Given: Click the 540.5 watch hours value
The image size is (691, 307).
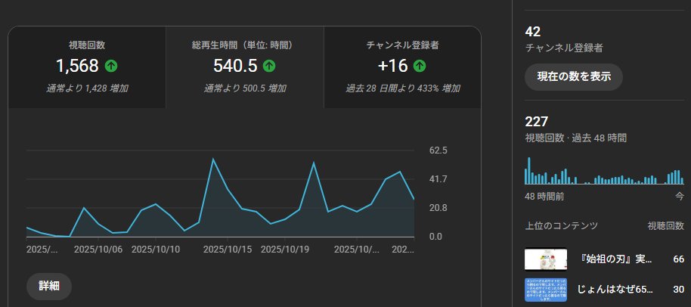Looking at the screenshot, I should 235,66.
